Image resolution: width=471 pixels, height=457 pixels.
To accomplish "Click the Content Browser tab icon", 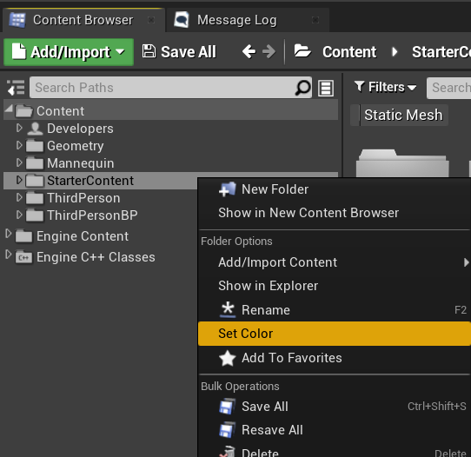I will [17, 20].
